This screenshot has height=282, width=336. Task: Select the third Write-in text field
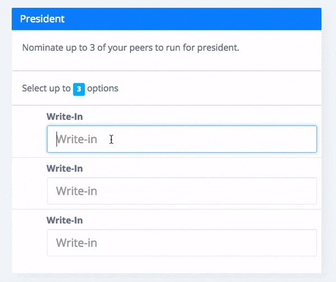pyautogui.click(x=181, y=243)
